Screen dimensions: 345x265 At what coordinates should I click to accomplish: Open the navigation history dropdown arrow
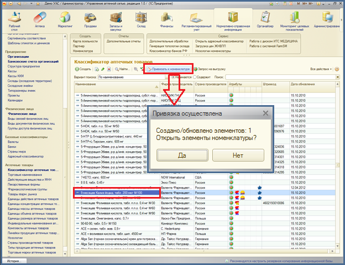[x=32, y=3]
